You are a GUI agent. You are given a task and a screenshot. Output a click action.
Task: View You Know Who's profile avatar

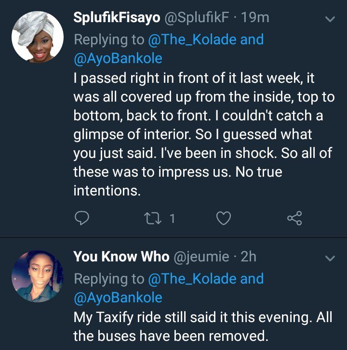[x=38, y=276]
